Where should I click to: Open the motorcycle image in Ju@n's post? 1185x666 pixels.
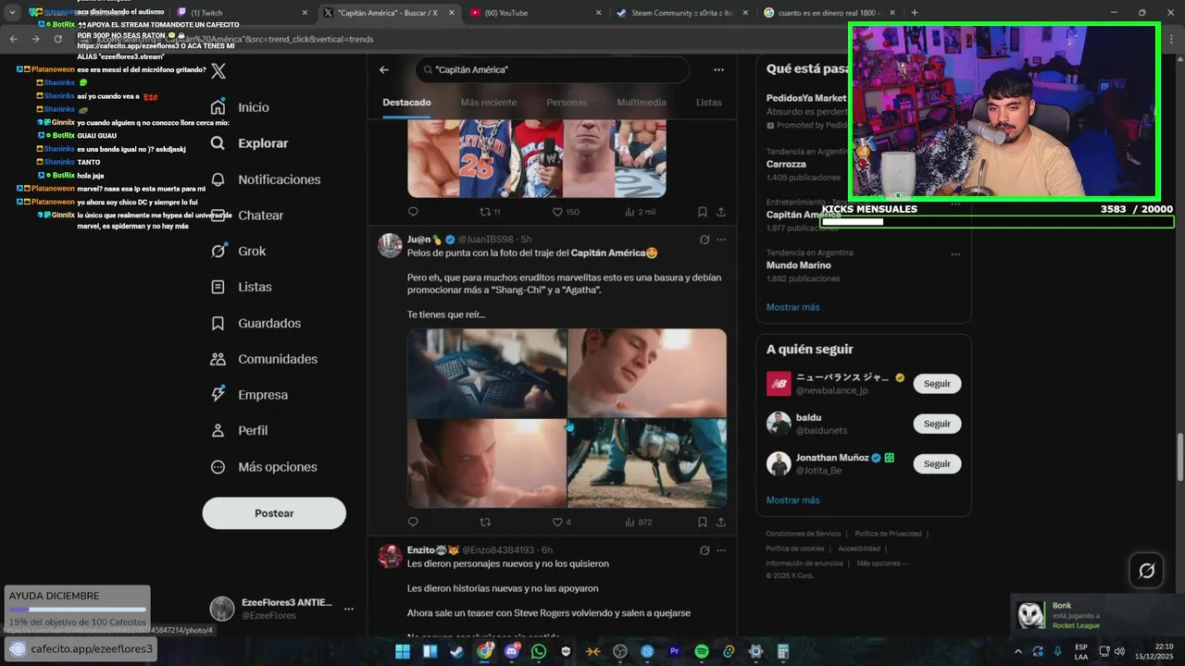[647, 462]
